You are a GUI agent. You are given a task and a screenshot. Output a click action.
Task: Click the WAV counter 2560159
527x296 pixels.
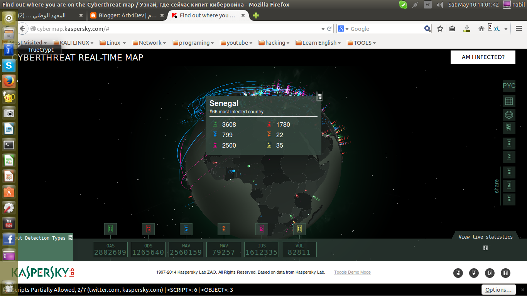(186, 249)
